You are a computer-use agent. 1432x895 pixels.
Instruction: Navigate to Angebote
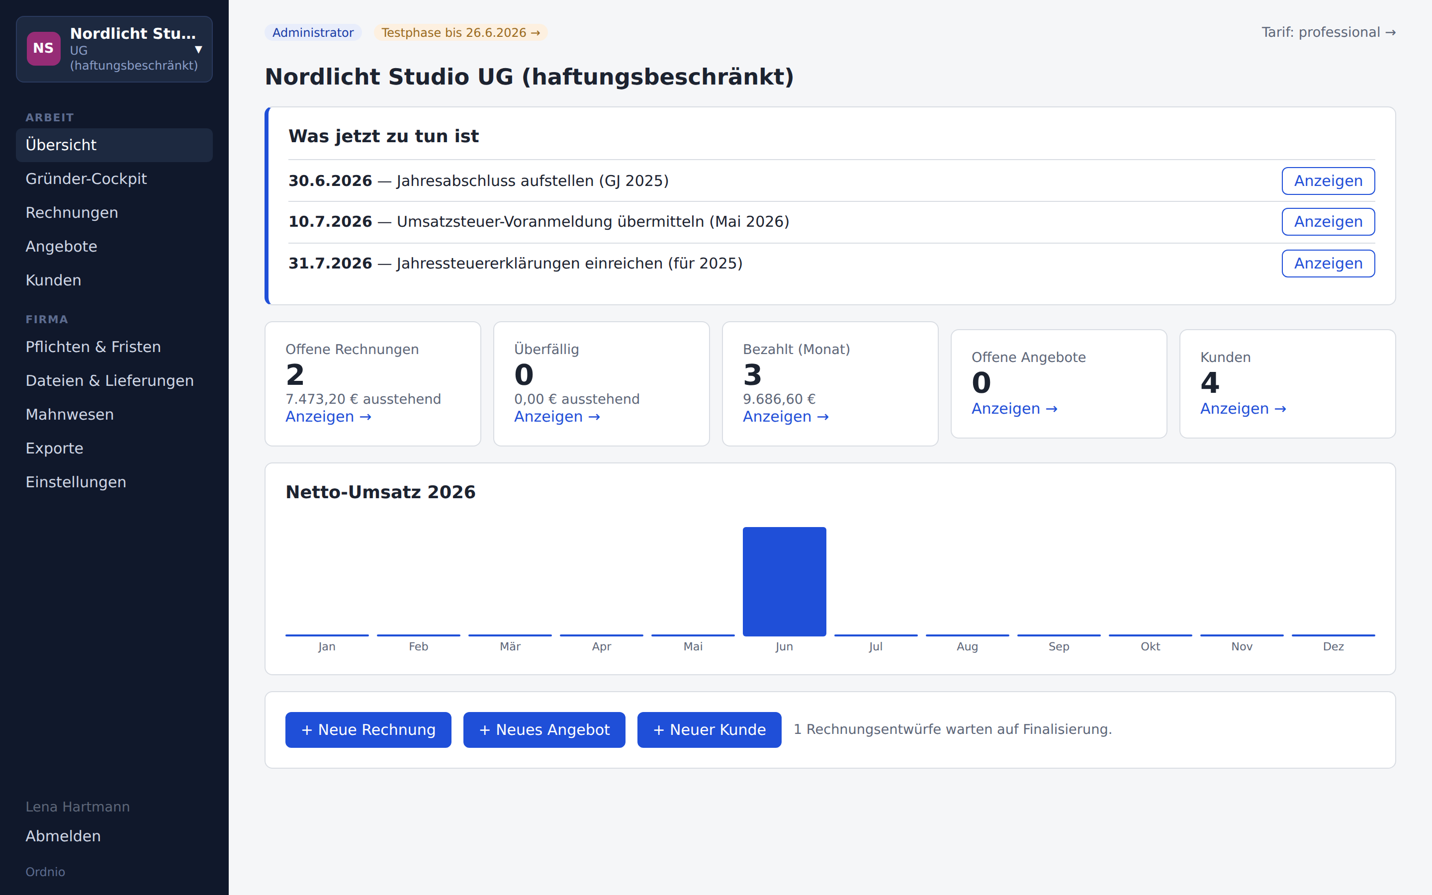coord(114,246)
